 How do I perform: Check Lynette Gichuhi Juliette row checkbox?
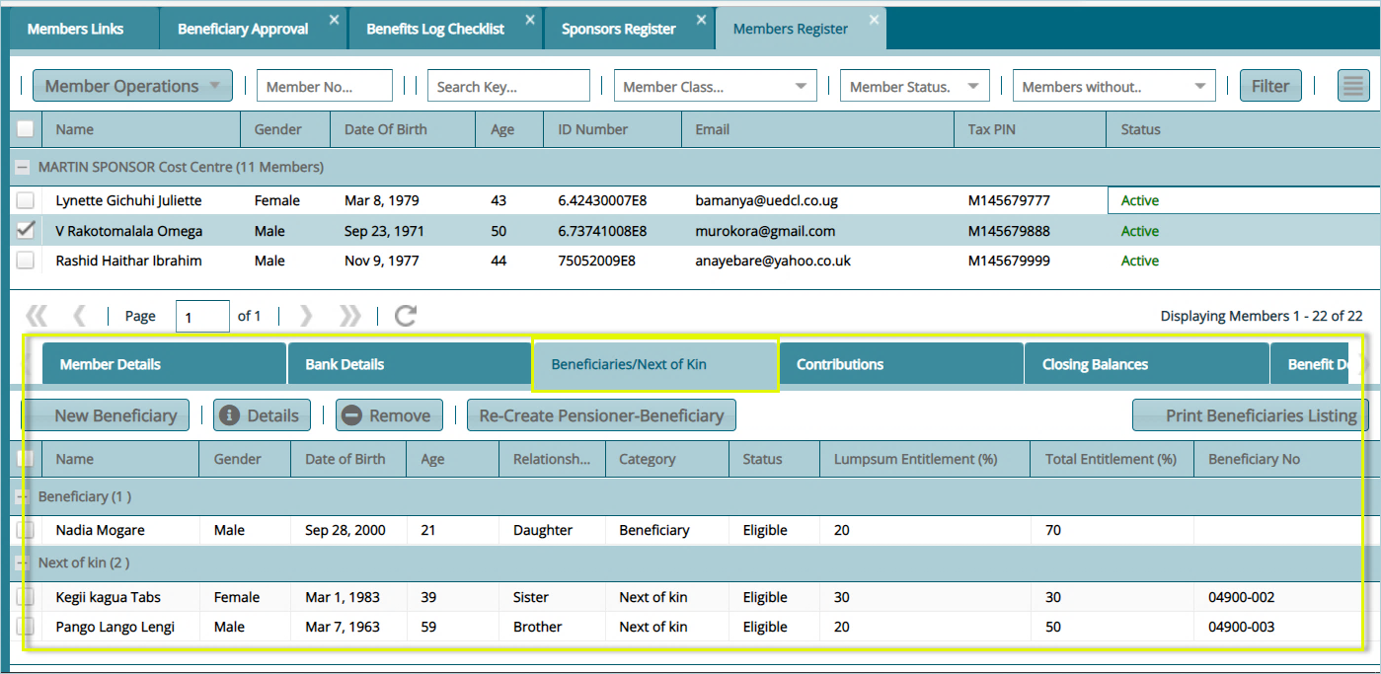pyautogui.click(x=25, y=200)
